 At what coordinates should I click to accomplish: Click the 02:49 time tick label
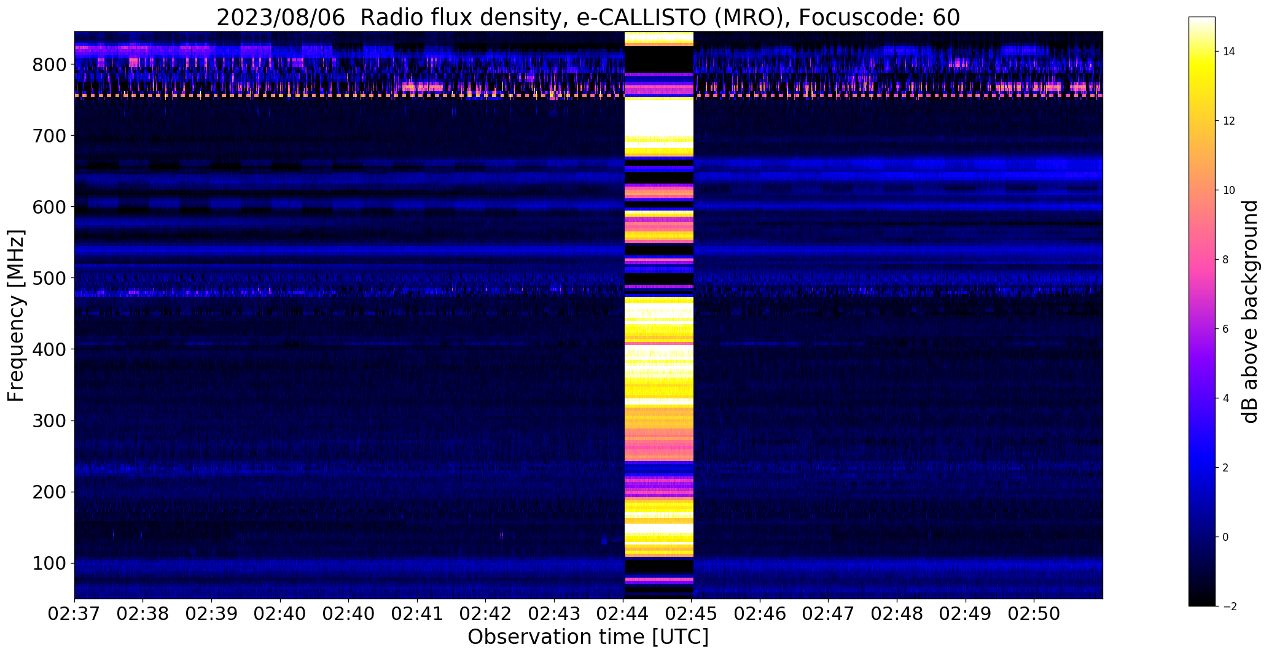pos(966,614)
